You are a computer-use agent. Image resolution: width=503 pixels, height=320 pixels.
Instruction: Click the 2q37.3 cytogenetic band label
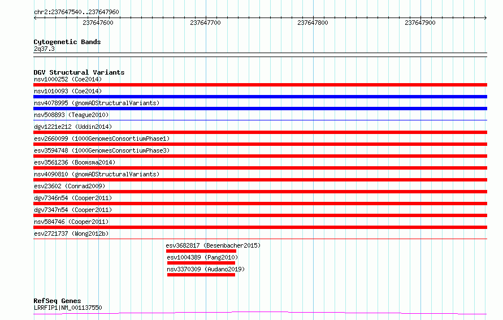point(44,49)
